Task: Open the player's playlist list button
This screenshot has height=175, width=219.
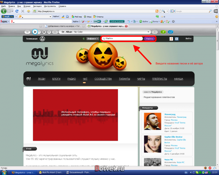Action: (x=27, y=32)
